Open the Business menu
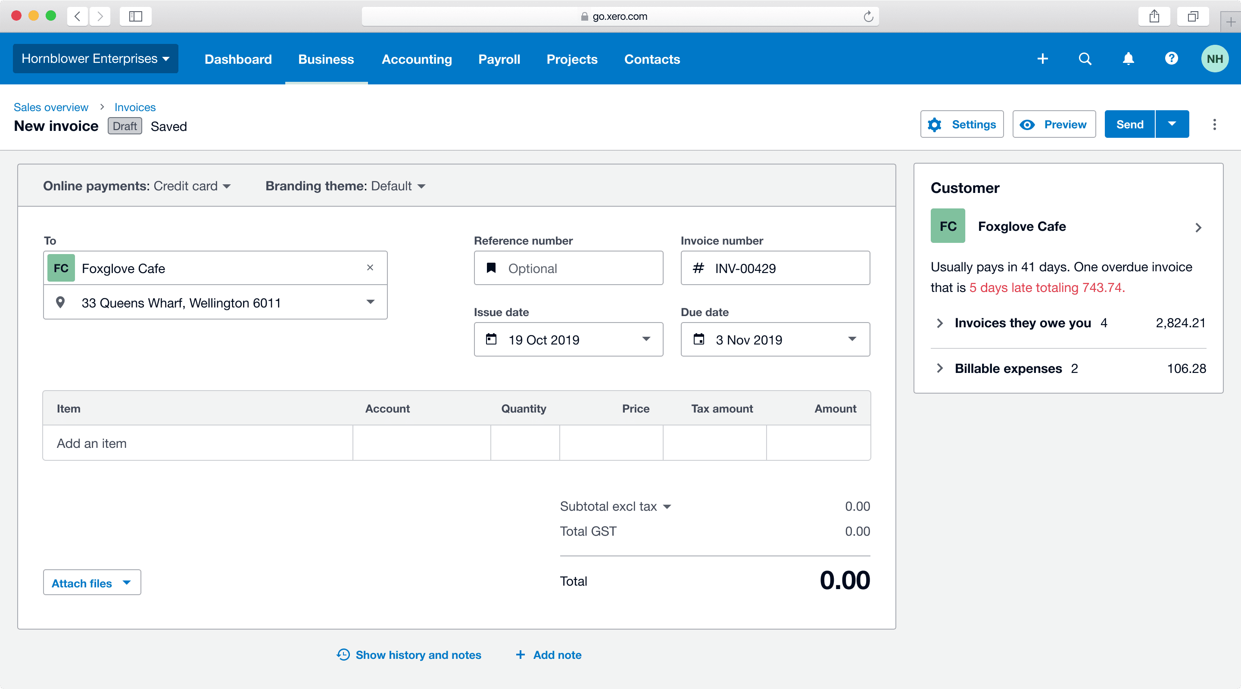This screenshot has width=1241, height=689. tap(326, 59)
